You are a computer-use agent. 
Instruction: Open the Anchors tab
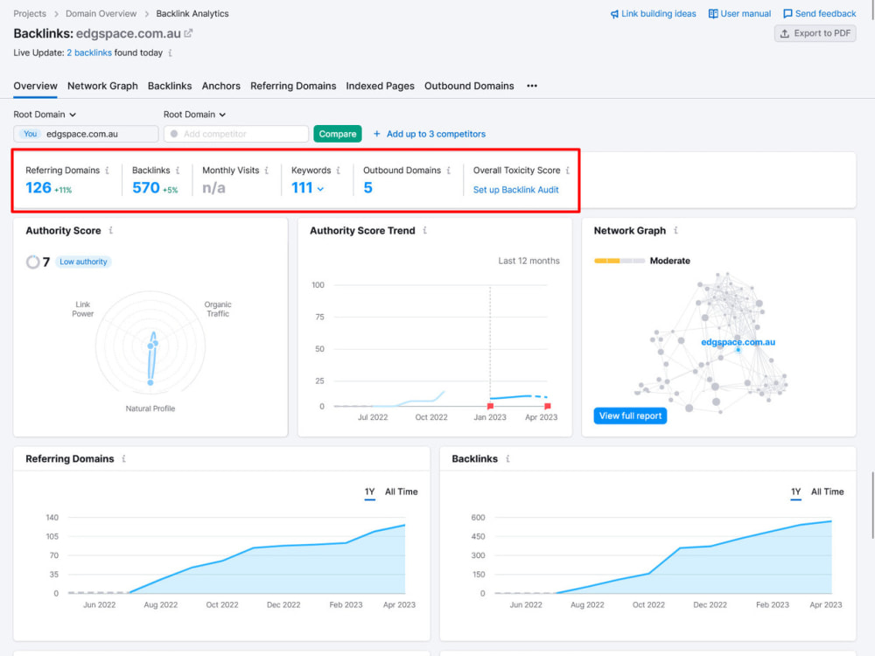click(221, 86)
